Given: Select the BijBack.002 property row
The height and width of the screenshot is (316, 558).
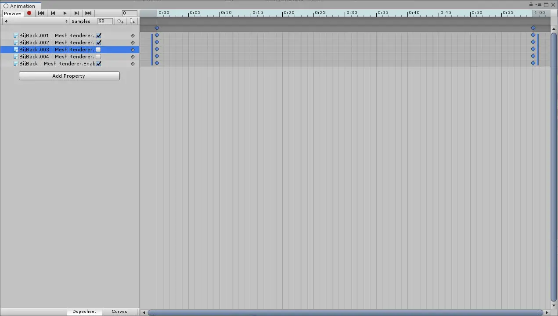Looking at the screenshot, I should click(x=69, y=43).
